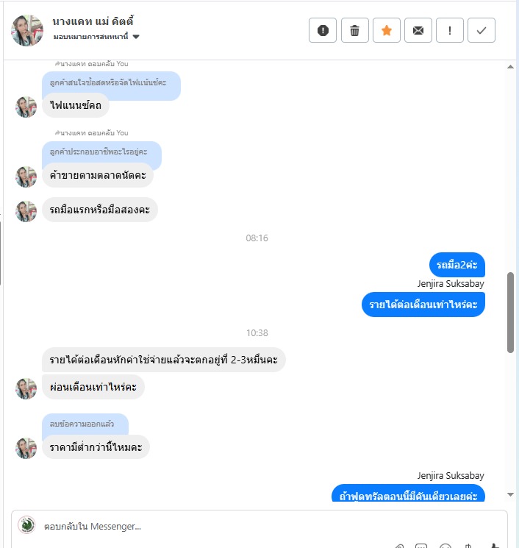Image resolution: width=519 pixels, height=548 pixels.
Task: Click the spam report octagon icon
Action: click(x=323, y=30)
